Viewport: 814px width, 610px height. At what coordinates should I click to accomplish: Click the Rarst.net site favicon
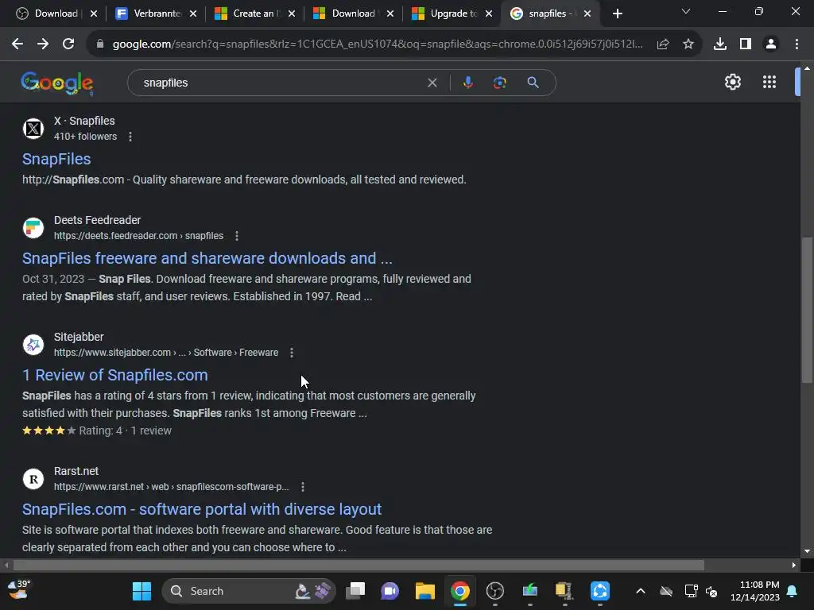click(x=33, y=479)
